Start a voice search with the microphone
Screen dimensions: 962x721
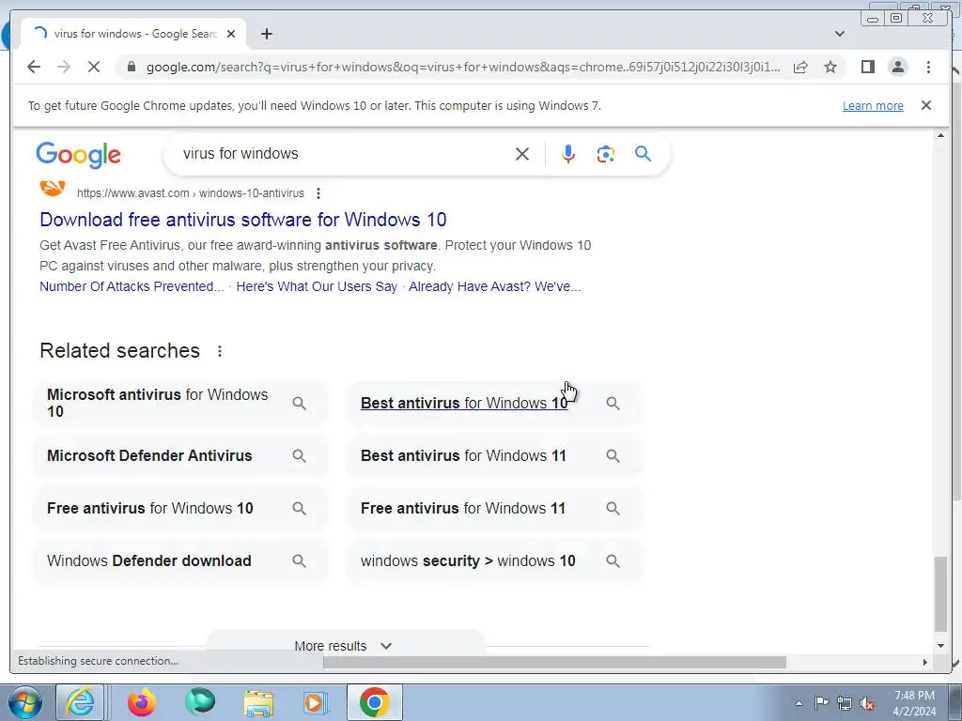(568, 154)
